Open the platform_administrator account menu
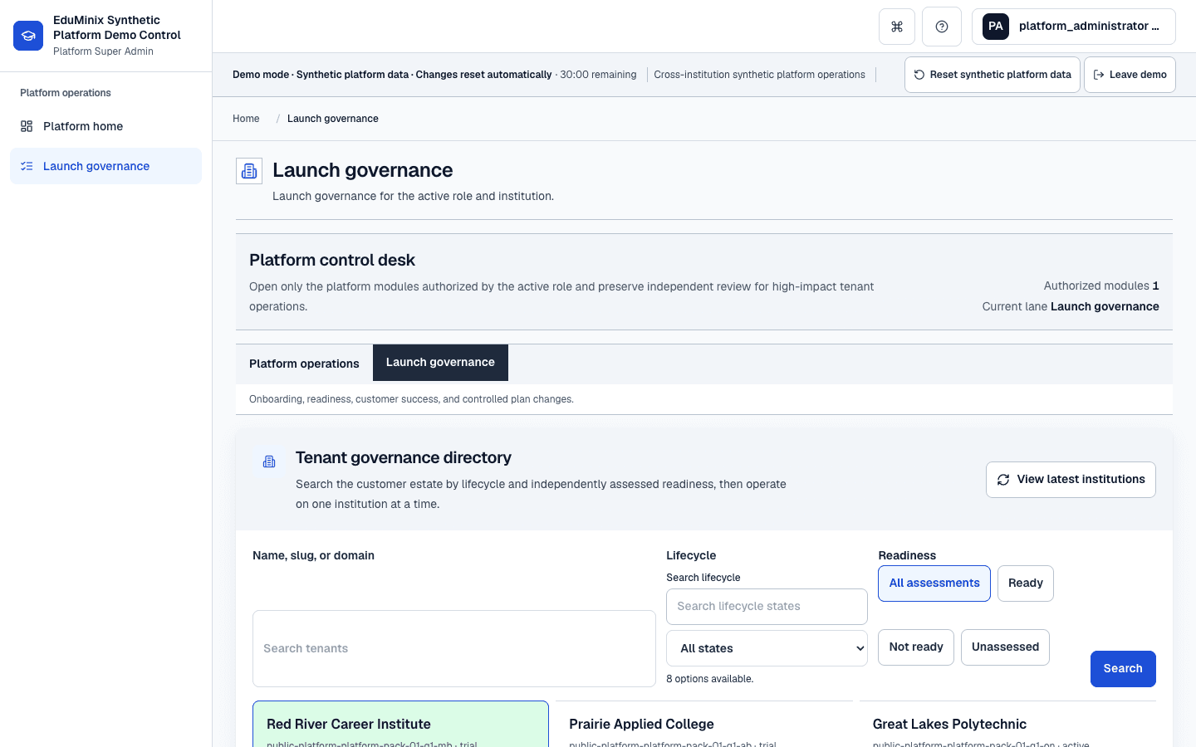The width and height of the screenshot is (1196, 747). 1074,27
